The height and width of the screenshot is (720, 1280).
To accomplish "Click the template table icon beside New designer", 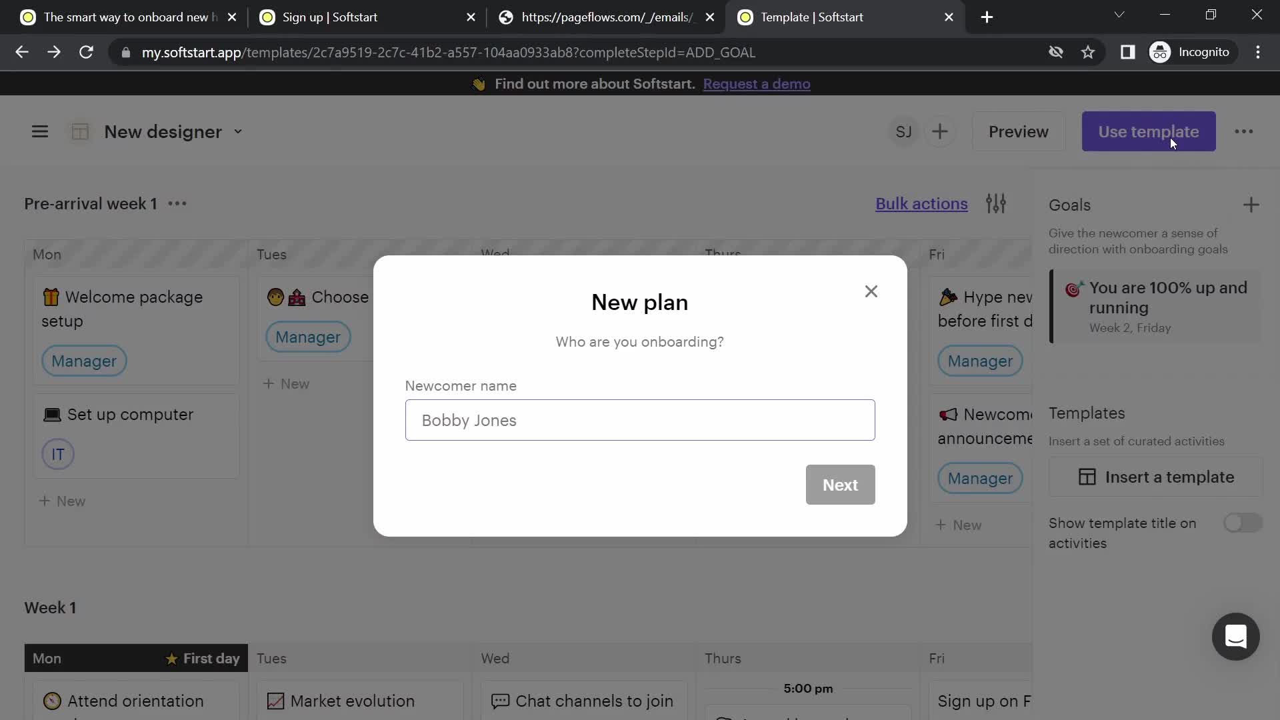I will click(80, 132).
